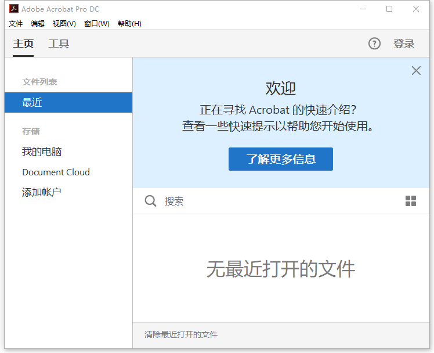Select 最近 in the file list

[68, 102]
